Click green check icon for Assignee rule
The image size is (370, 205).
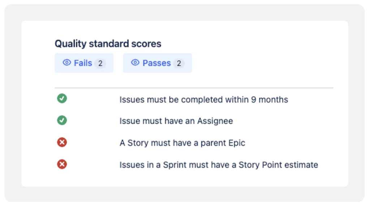(x=62, y=120)
